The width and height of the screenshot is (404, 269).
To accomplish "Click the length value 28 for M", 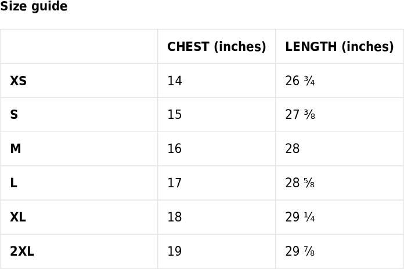I will tap(293, 148).
